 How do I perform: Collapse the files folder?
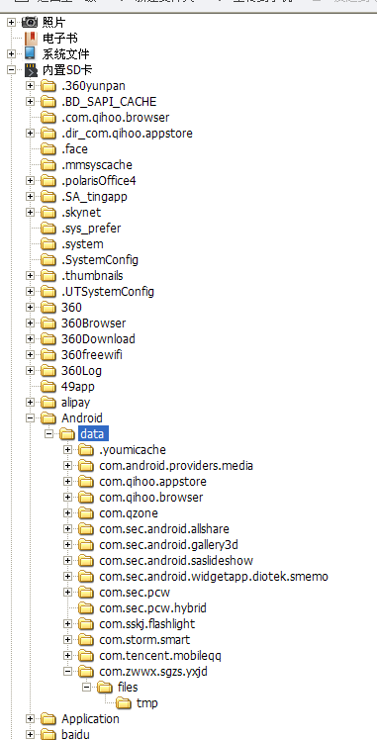pyautogui.click(x=87, y=688)
